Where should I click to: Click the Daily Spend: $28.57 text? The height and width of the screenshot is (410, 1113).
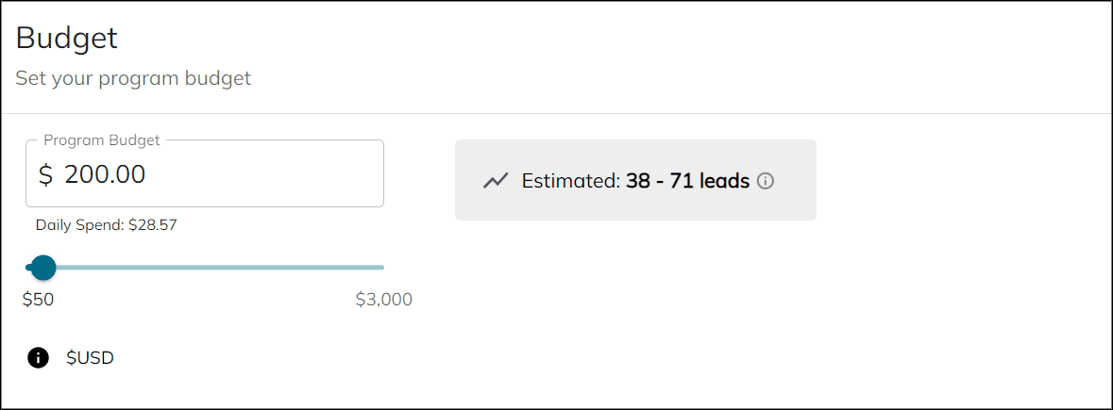coord(107,226)
